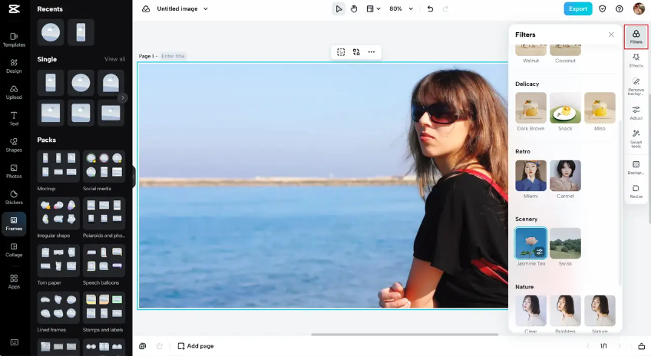The height and width of the screenshot is (356, 651).
Task: Open the Shapes sidebar tab
Action: [x=14, y=145]
